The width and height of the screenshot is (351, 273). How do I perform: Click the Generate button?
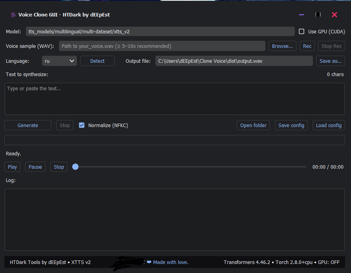pos(28,125)
